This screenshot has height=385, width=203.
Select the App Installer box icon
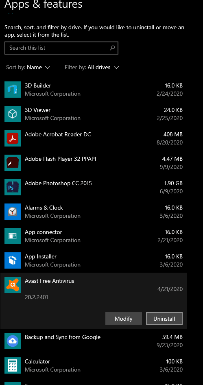click(x=13, y=260)
